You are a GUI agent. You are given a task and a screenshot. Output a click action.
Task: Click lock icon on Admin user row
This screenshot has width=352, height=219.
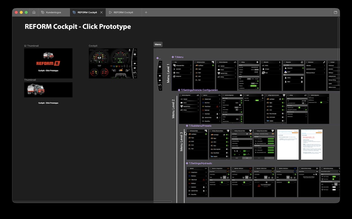point(302,82)
